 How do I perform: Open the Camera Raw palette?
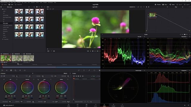2,70
